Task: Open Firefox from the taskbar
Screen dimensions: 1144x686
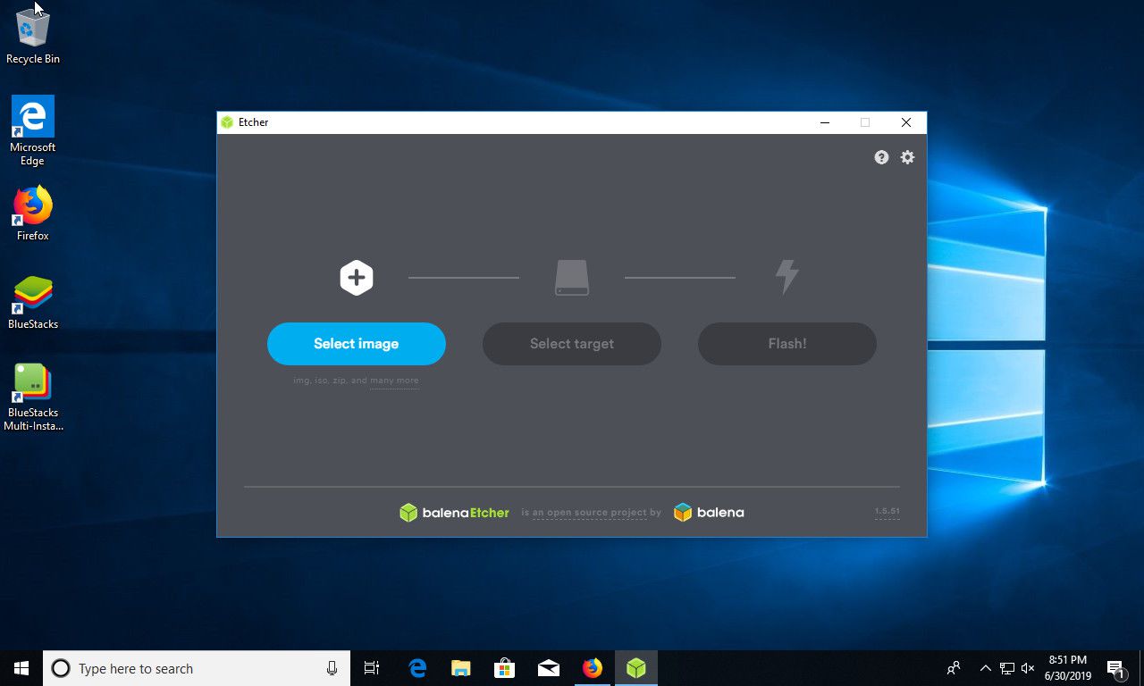Action: tap(593, 668)
